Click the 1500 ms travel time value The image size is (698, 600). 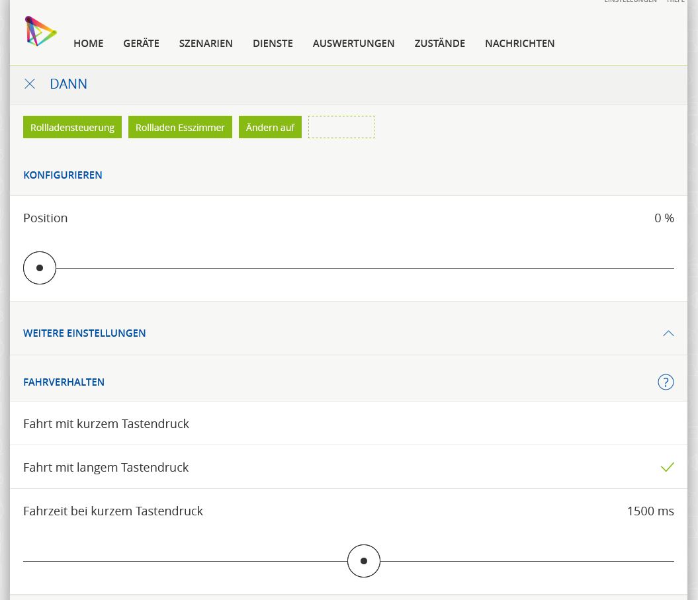(x=650, y=511)
